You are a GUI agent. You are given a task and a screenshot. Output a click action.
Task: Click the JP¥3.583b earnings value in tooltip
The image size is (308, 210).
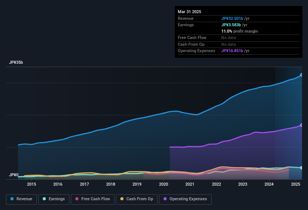tap(231, 25)
